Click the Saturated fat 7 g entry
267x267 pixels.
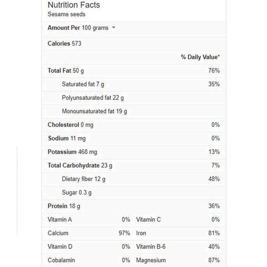click(x=83, y=84)
